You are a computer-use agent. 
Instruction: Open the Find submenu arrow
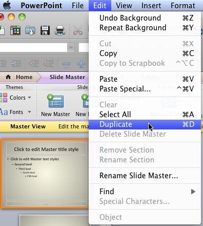tap(193, 192)
